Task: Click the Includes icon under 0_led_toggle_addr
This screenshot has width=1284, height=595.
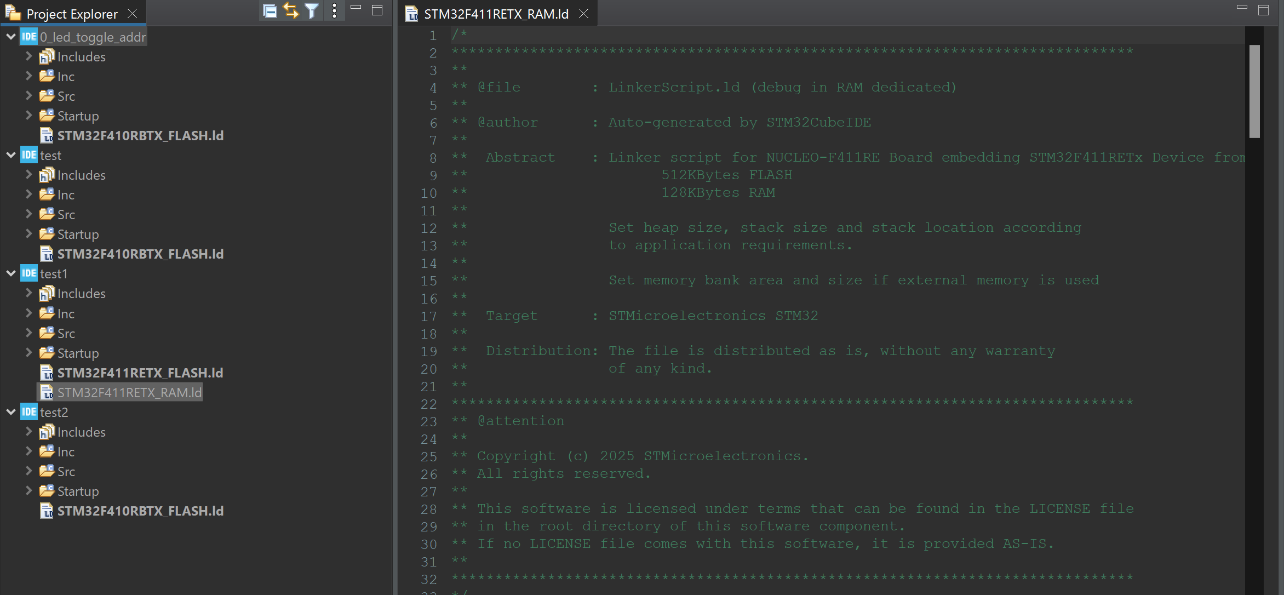Action: (47, 56)
